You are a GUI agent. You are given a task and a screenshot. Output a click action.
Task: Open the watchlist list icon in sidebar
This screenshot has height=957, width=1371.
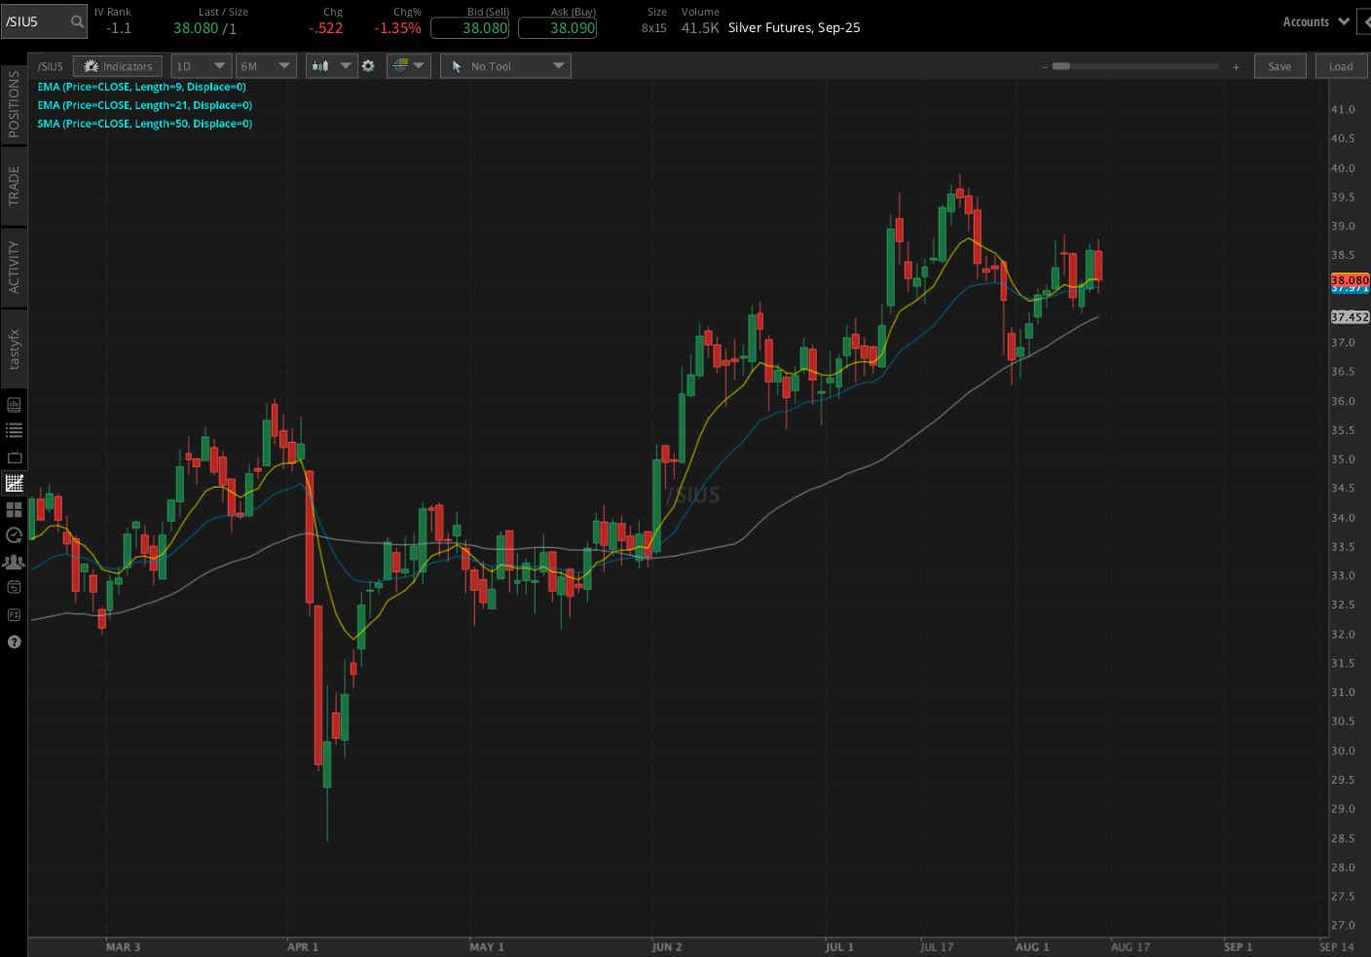pos(14,430)
